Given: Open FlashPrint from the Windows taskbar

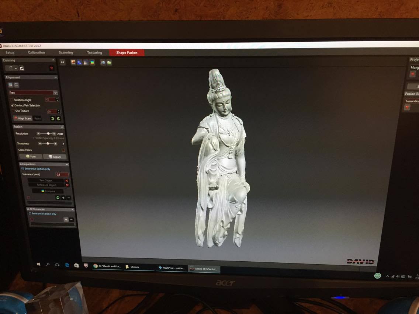Looking at the screenshot, I should pyautogui.click(x=172, y=268).
